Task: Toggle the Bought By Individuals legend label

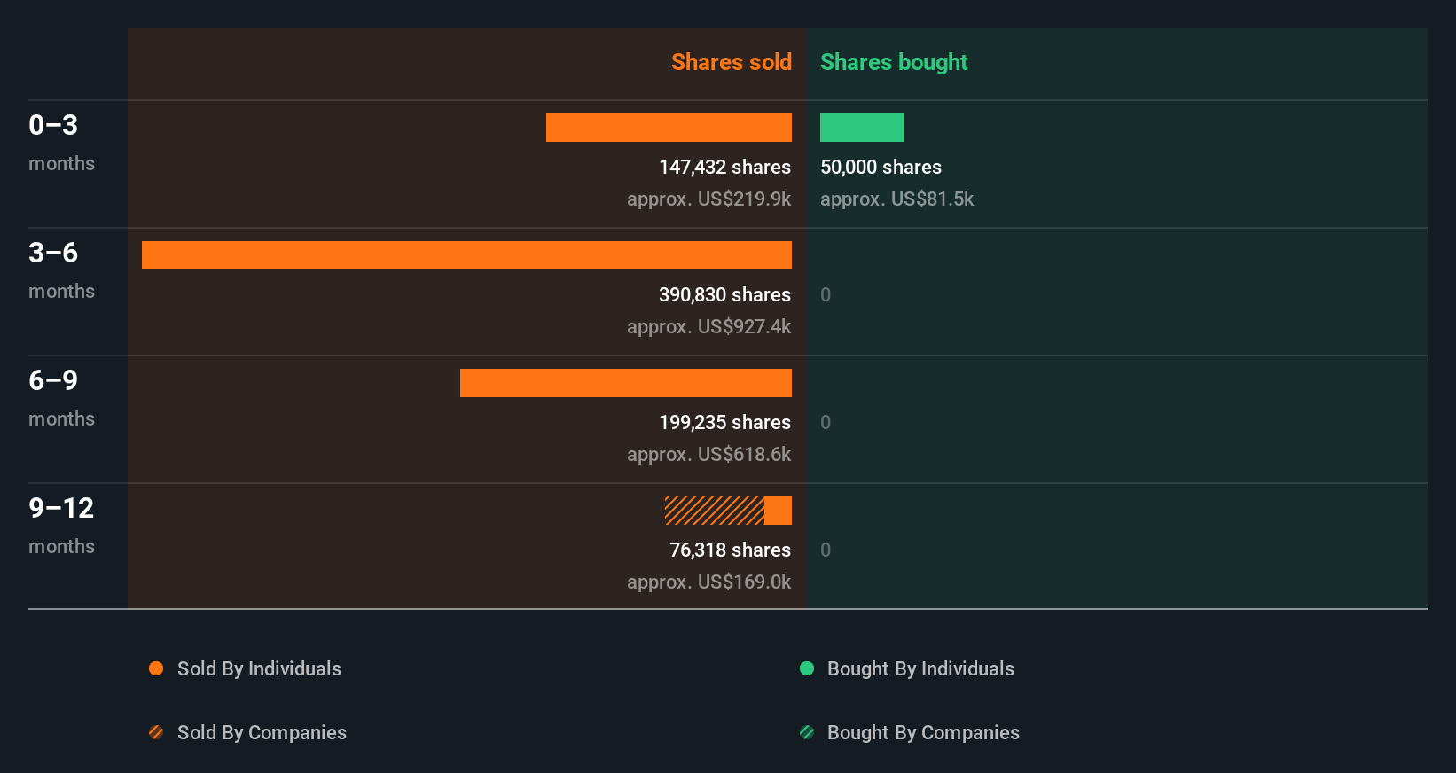Action: point(920,668)
